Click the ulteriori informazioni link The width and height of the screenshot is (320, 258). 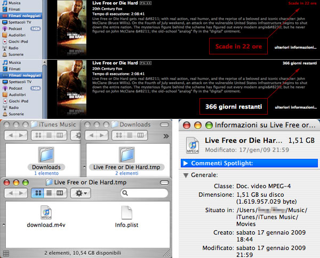(x=293, y=49)
